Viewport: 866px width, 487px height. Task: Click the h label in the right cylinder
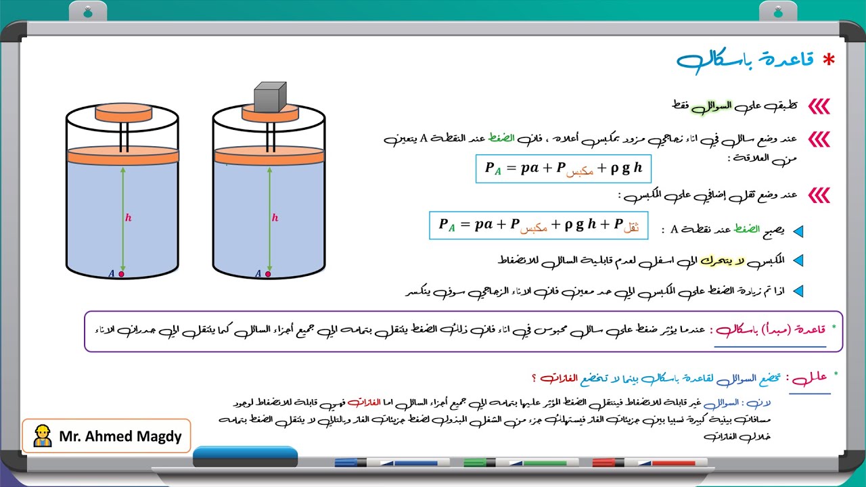click(x=275, y=218)
